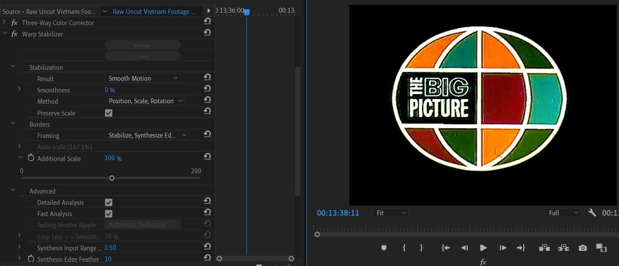619x266 pixels.
Task: Click the Effect Controls horizontal zoom scrollbar
Action: (x=255, y=259)
